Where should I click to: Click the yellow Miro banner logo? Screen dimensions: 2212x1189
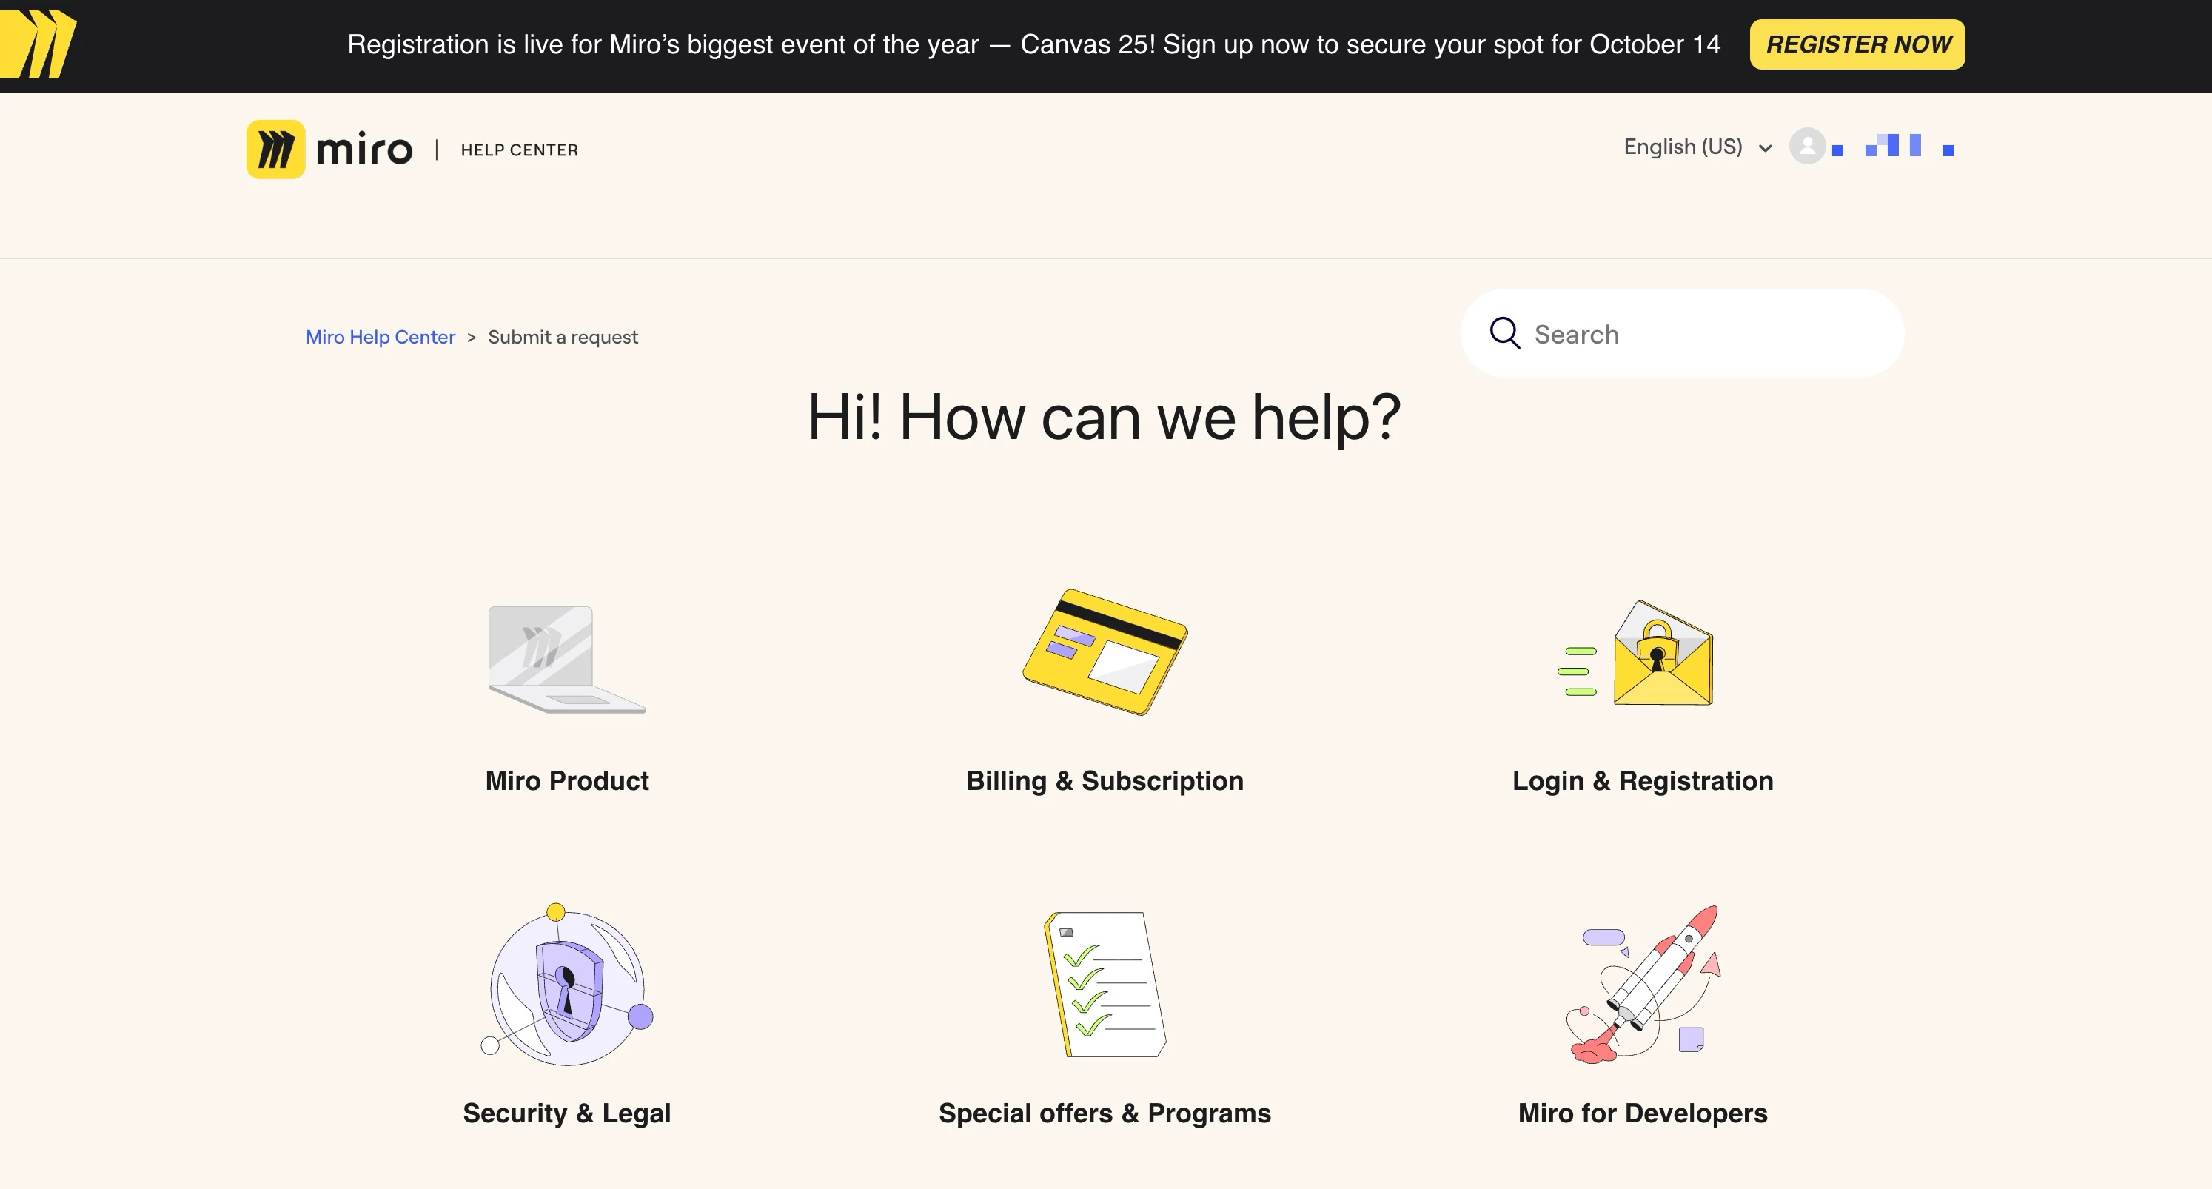click(x=38, y=44)
